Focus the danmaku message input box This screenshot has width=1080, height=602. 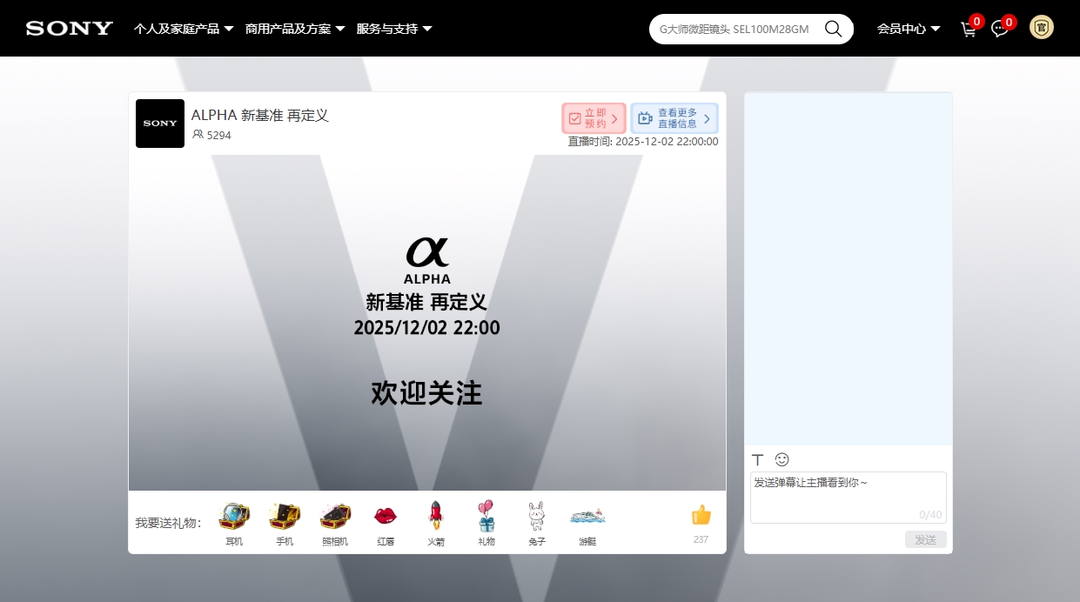[848, 497]
